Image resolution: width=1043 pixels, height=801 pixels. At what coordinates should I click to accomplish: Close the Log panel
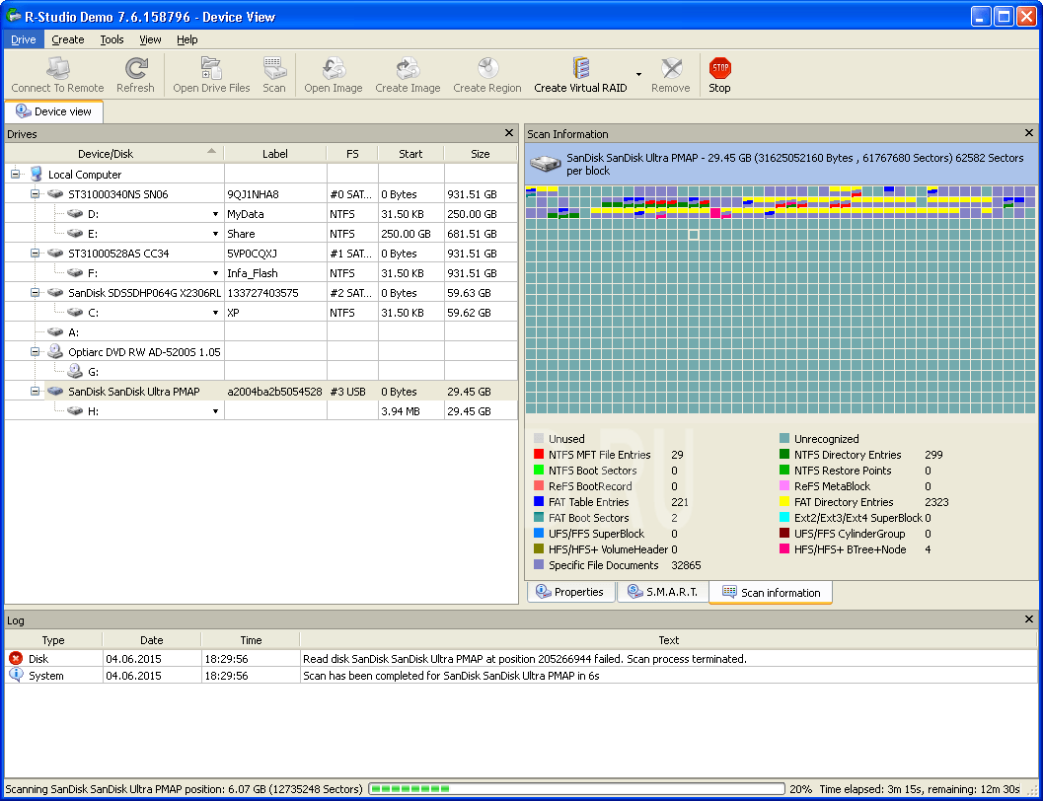tap(1029, 619)
